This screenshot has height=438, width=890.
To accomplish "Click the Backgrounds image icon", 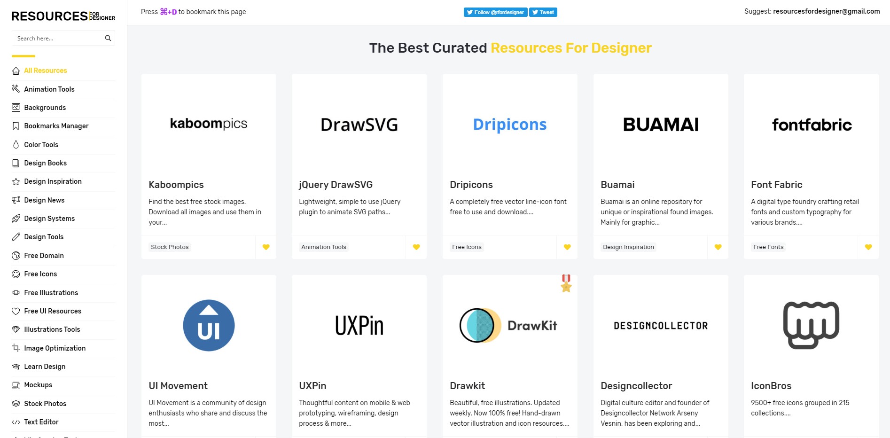I will click(x=16, y=108).
